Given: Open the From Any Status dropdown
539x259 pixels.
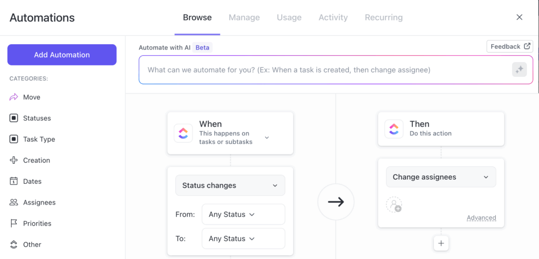Looking at the screenshot, I should point(243,214).
